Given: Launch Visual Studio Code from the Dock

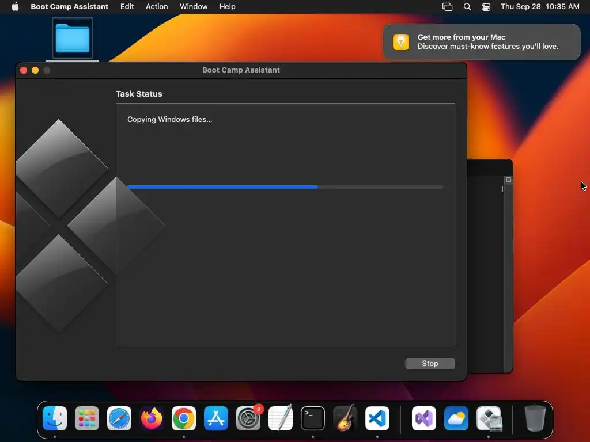Looking at the screenshot, I should [x=377, y=418].
